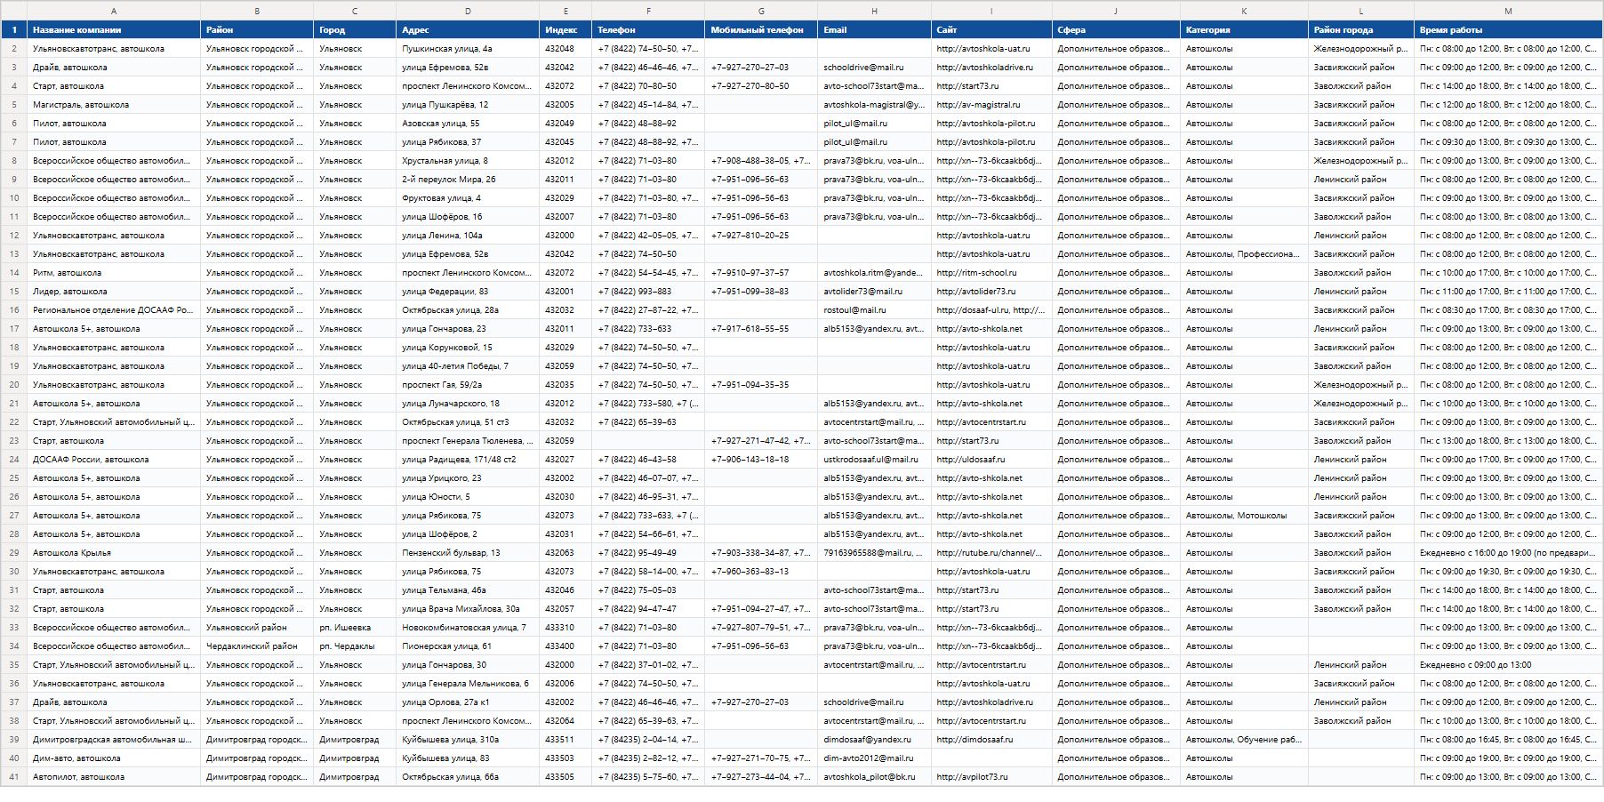The width and height of the screenshot is (1604, 802).
Task: Select city cell 'рп. Чердаклы'
Action: 355,646
